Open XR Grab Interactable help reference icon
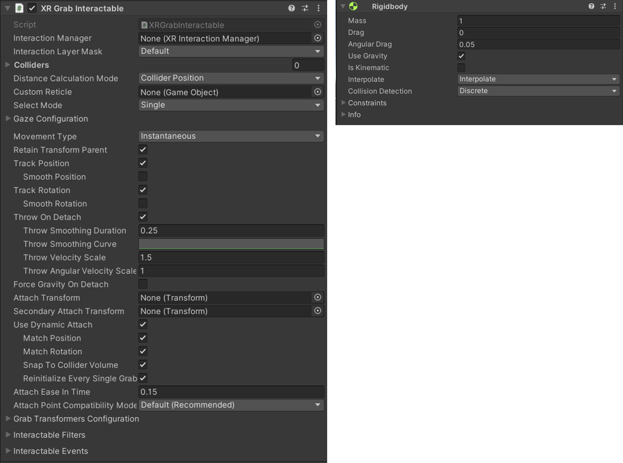 (x=291, y=8)
